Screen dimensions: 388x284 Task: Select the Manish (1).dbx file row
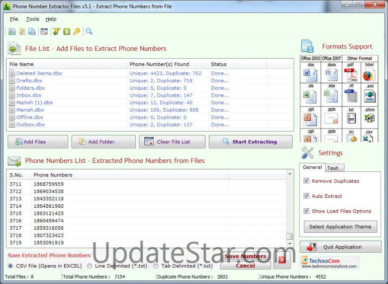click(x=150, y=102)
